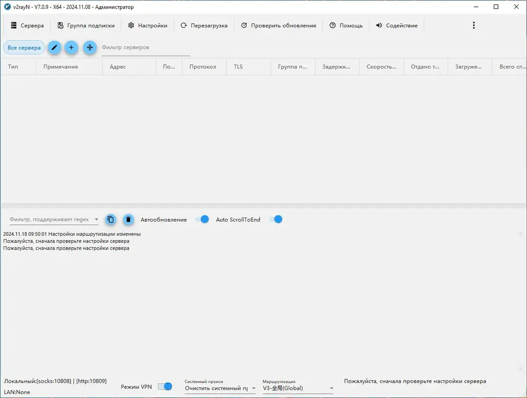Image resolution: width=527 pixels, height=398 pixels.
Task: Sort by the TLS column header
Action: (x=248, y=66)
